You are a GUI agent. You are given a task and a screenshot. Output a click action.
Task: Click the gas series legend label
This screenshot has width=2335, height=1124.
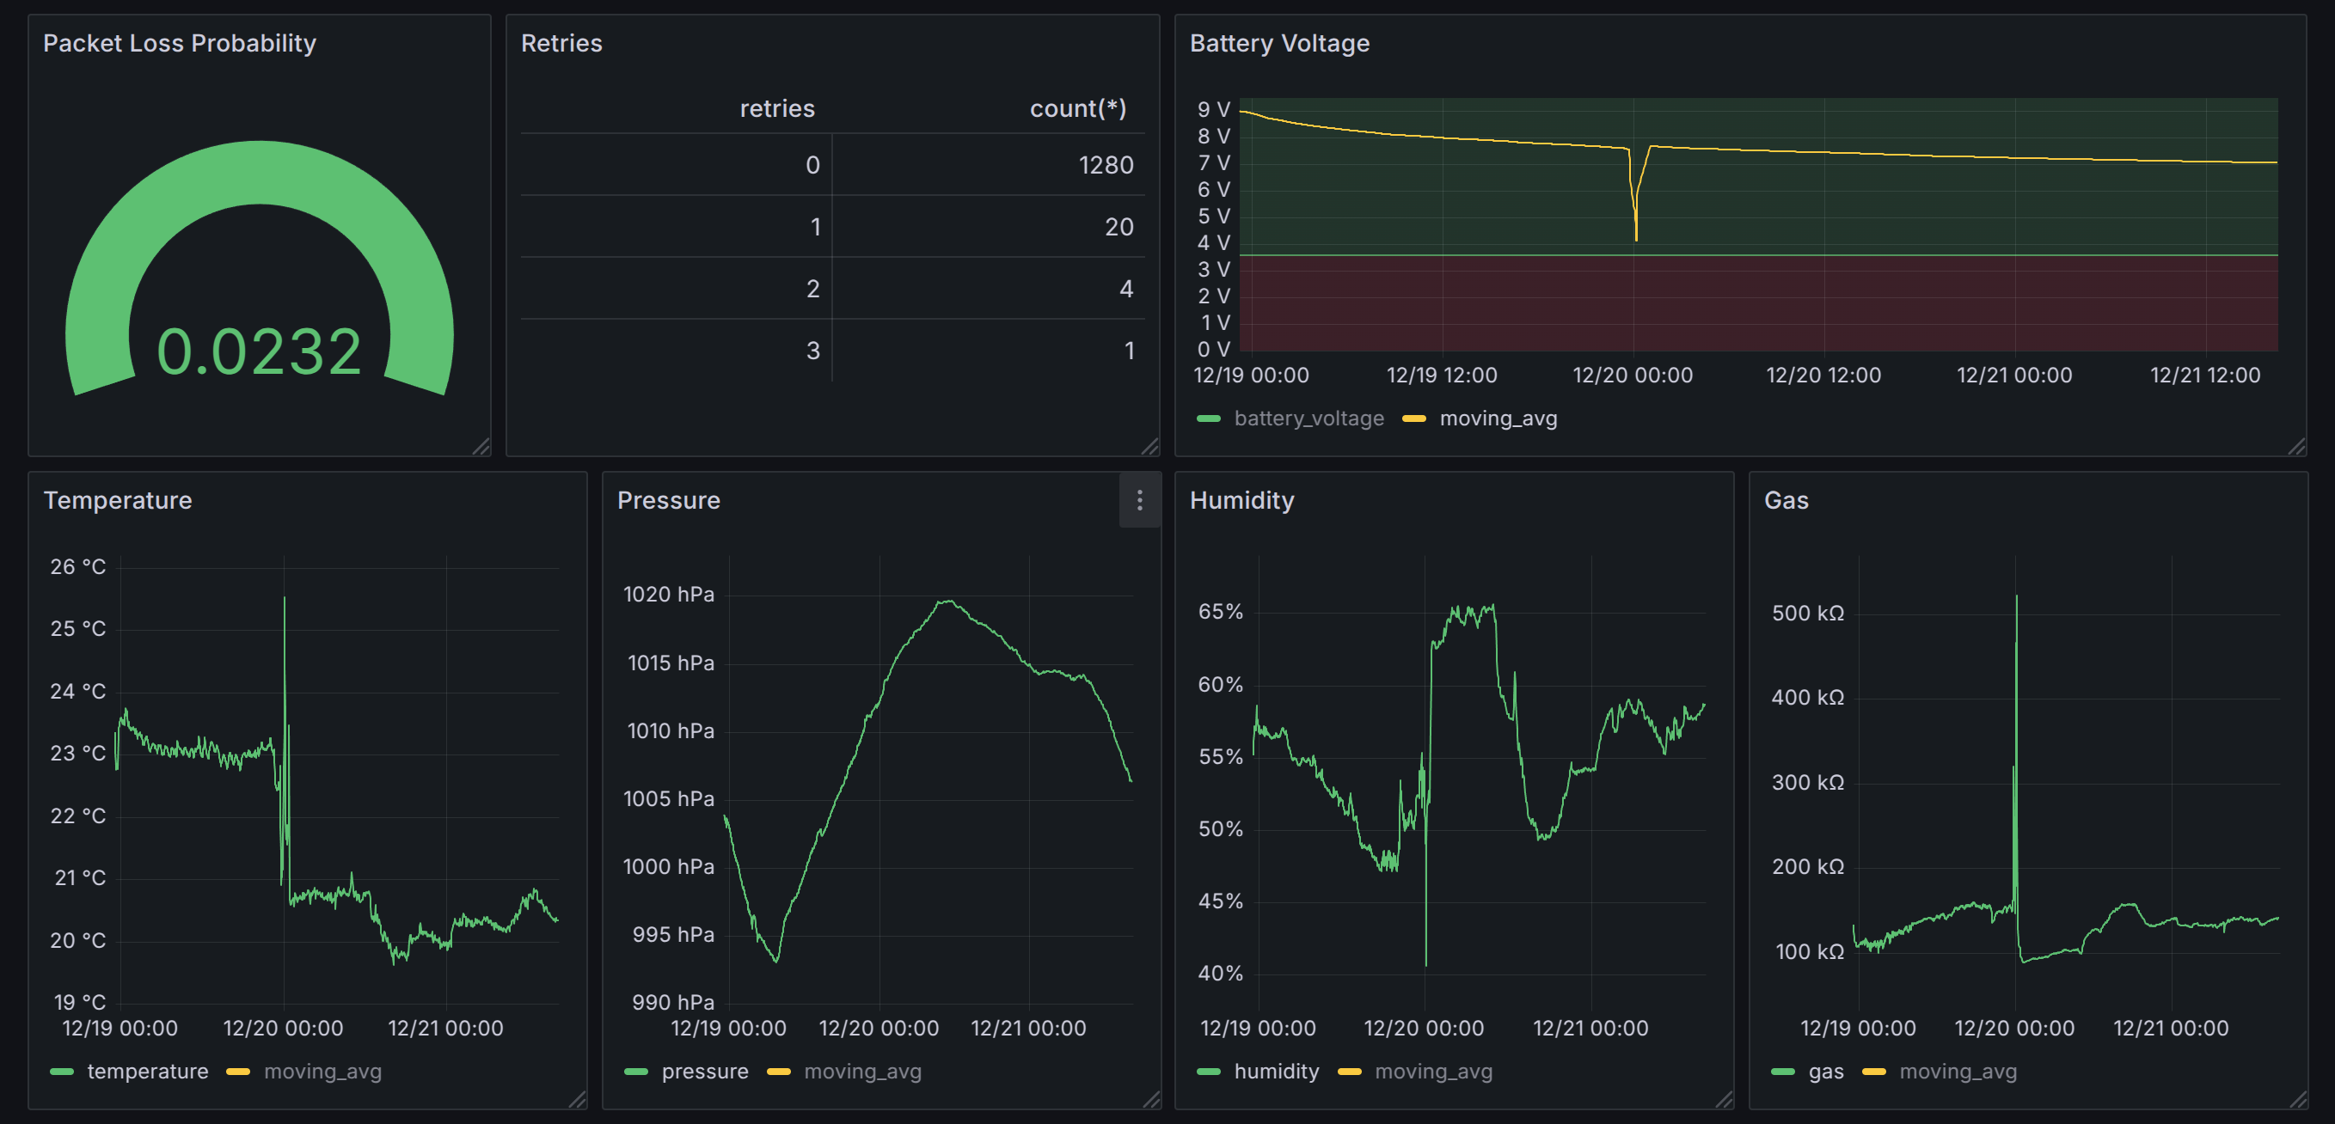click(x=1825, y=1072)
